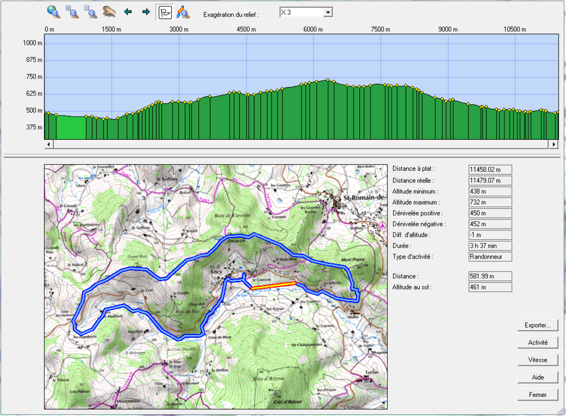Open the Exagération du relief dropdown
566x416 pixels.
click(x=327, y=12)
